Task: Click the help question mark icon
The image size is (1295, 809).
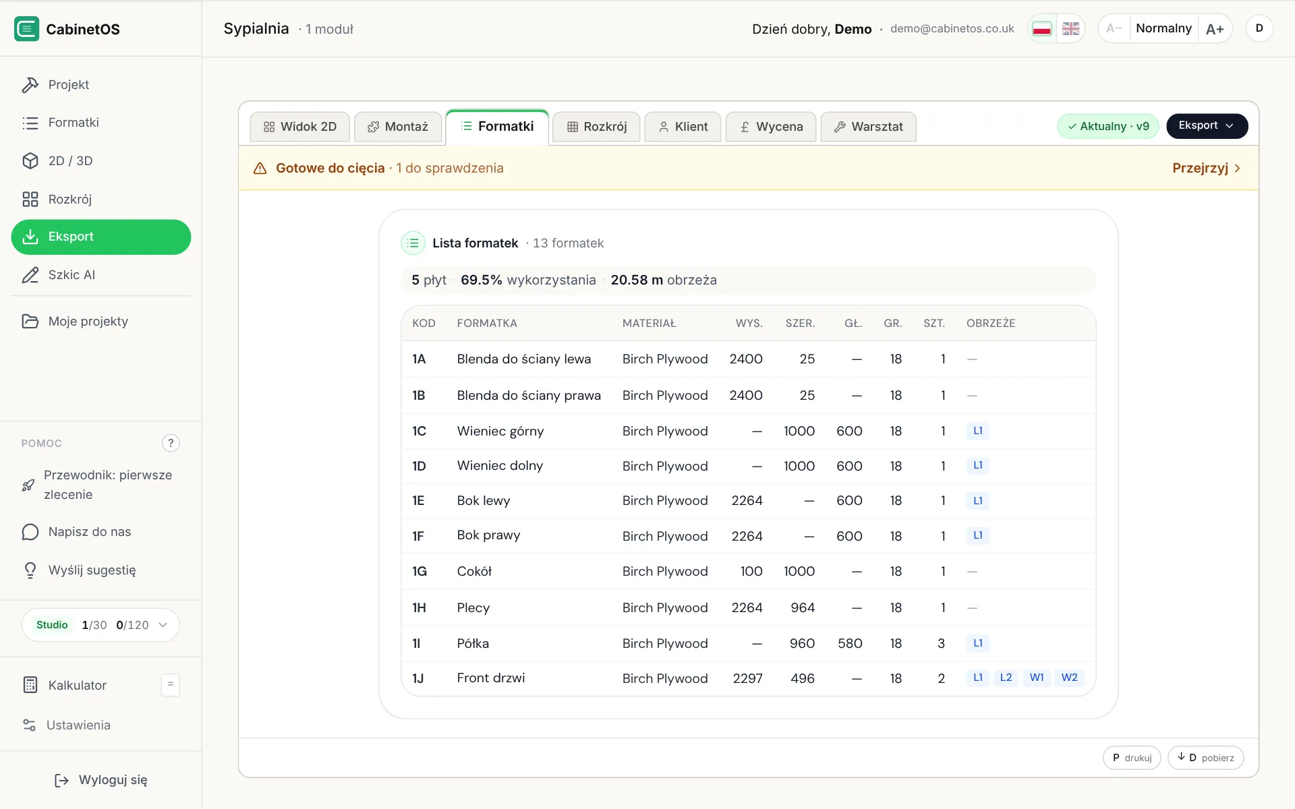Action: (171, 443)
